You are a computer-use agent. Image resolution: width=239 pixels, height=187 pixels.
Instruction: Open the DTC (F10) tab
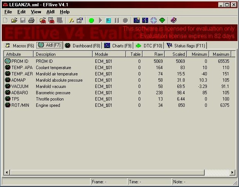[x=149, y=45]
